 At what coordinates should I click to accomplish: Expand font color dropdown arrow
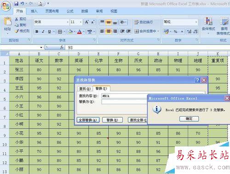pyautogui.click(x=84, y=32)
